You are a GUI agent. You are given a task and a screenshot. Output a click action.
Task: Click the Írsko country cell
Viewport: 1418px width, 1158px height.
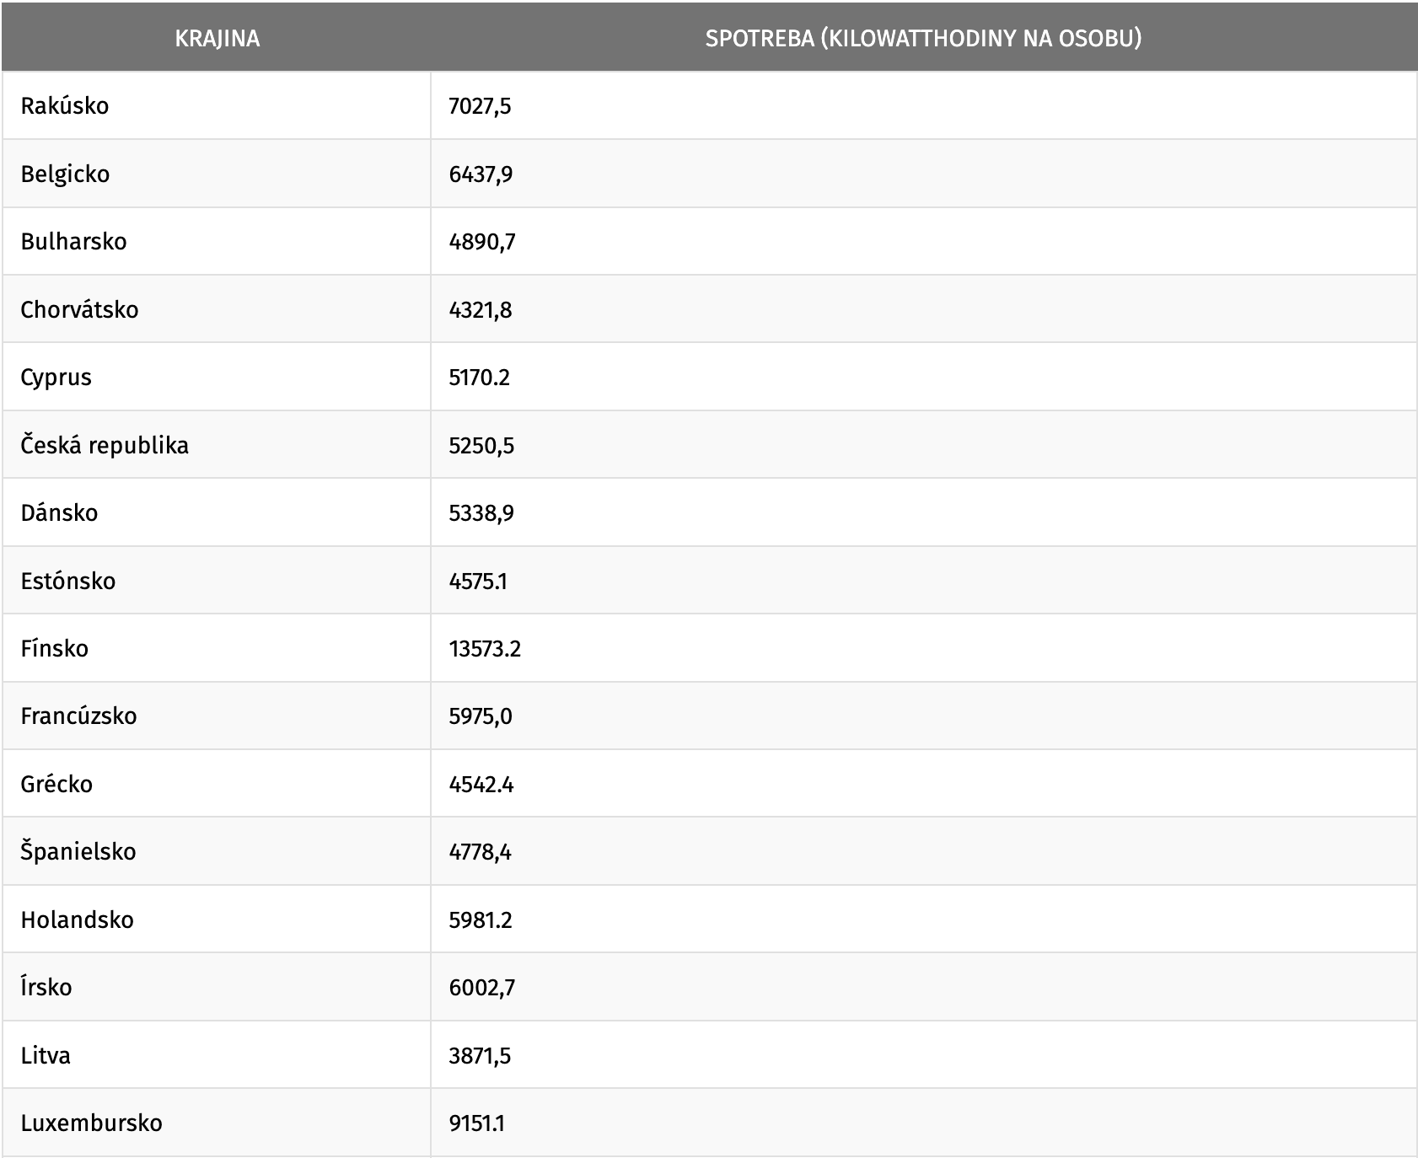pos(46,988)
